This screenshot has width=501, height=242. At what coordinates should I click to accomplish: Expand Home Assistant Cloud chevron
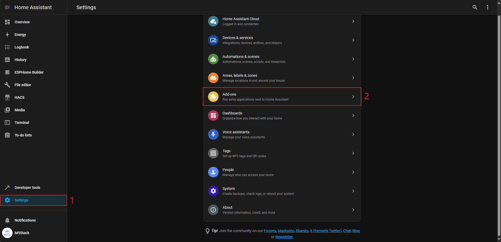point(353,21)
